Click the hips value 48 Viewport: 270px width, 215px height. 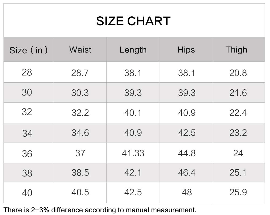pos(187,192)
